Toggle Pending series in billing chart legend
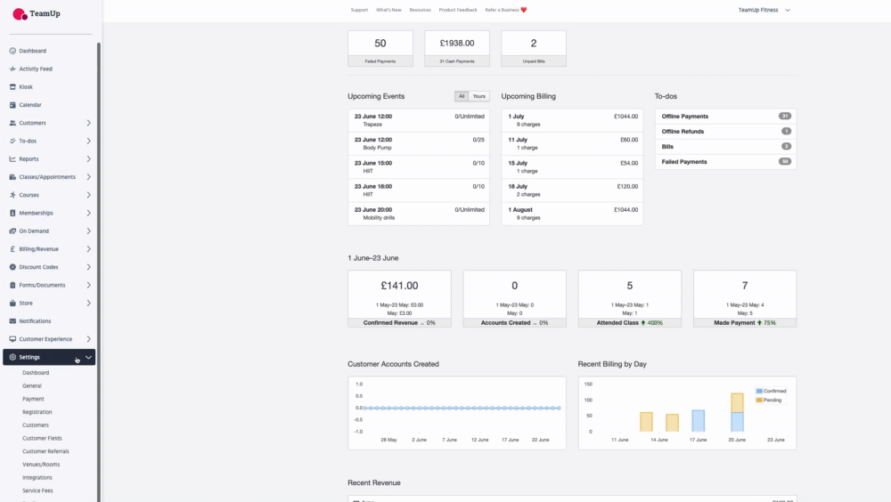The width and height of the screenshot is (891, 502). tap(771, 401)
